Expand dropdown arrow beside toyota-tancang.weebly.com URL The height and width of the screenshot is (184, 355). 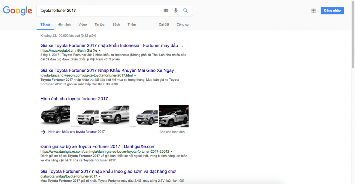[135, 76]
